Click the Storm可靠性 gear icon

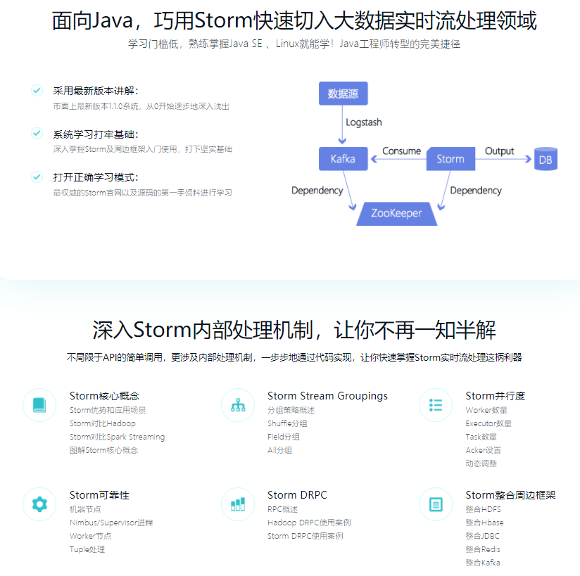(39, 504)
